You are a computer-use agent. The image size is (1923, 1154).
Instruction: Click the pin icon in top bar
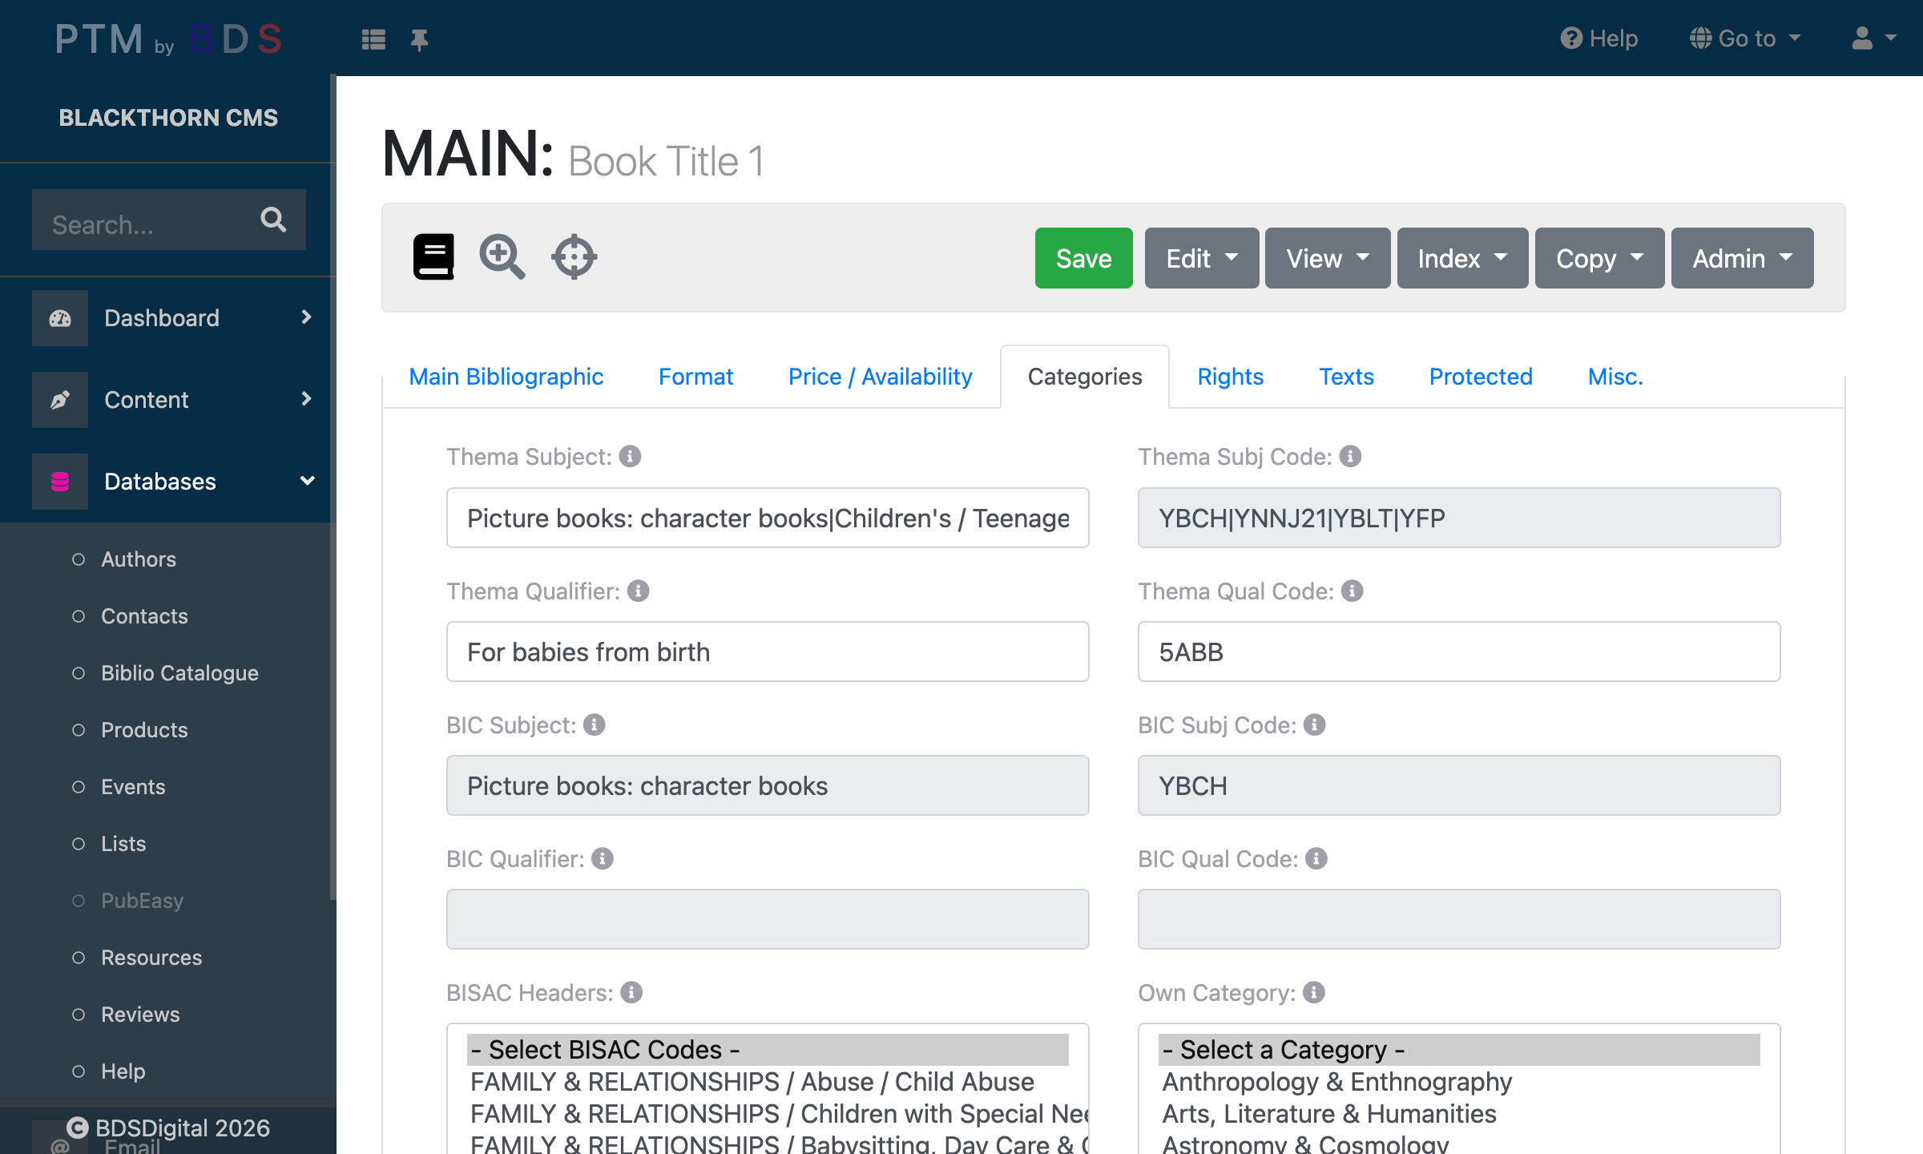[x=419, y=39]
